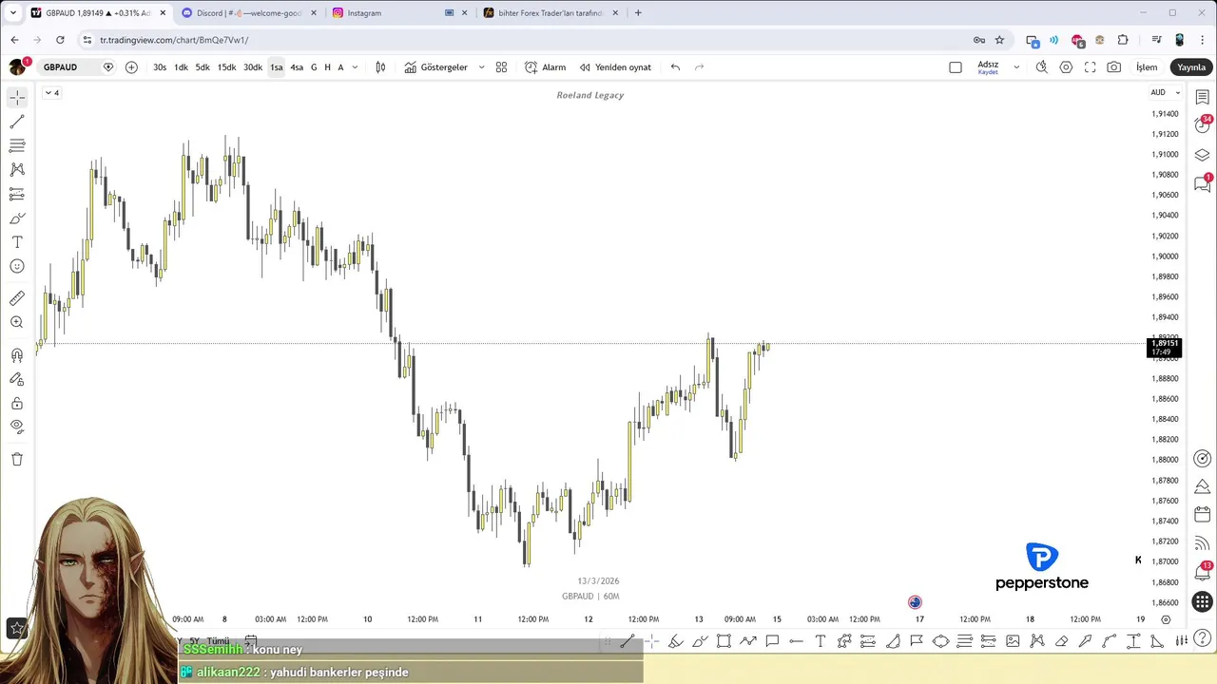1217x684 pixels.
Task: Open the forecasting and measurement tools
Action: pyautogui.click(x=17, y=194)
